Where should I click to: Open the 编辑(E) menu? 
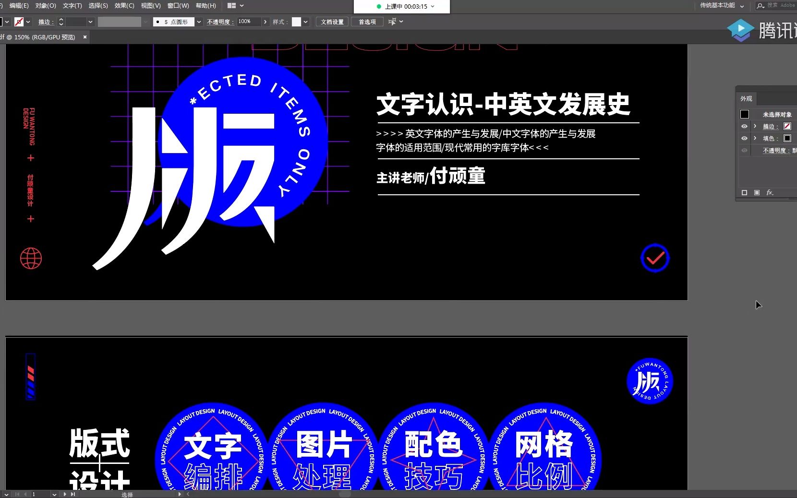click(19, 6)
